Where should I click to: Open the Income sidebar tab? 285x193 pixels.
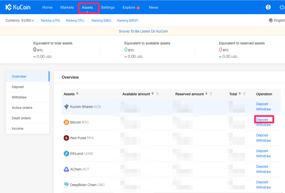(28, 129)
